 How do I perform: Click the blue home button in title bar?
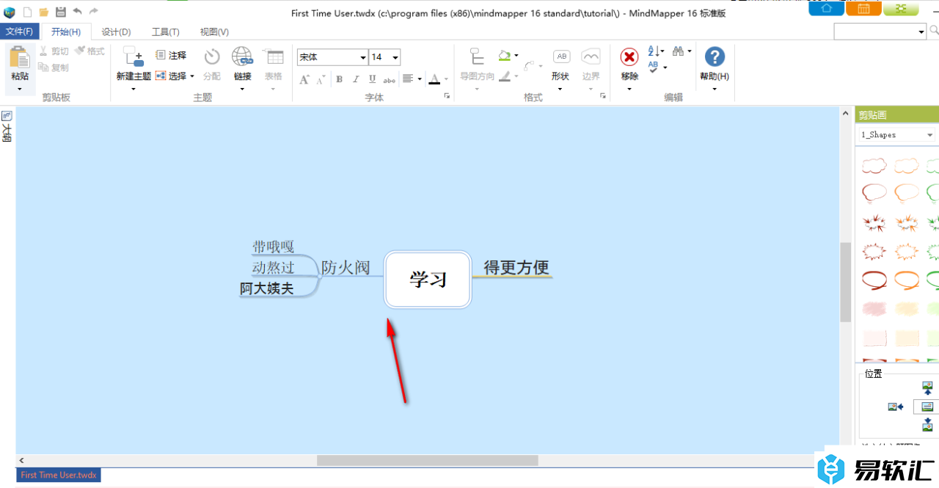(826, 8)
